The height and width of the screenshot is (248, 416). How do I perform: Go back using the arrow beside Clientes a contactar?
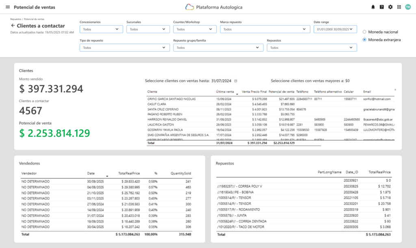click(13, 26)
